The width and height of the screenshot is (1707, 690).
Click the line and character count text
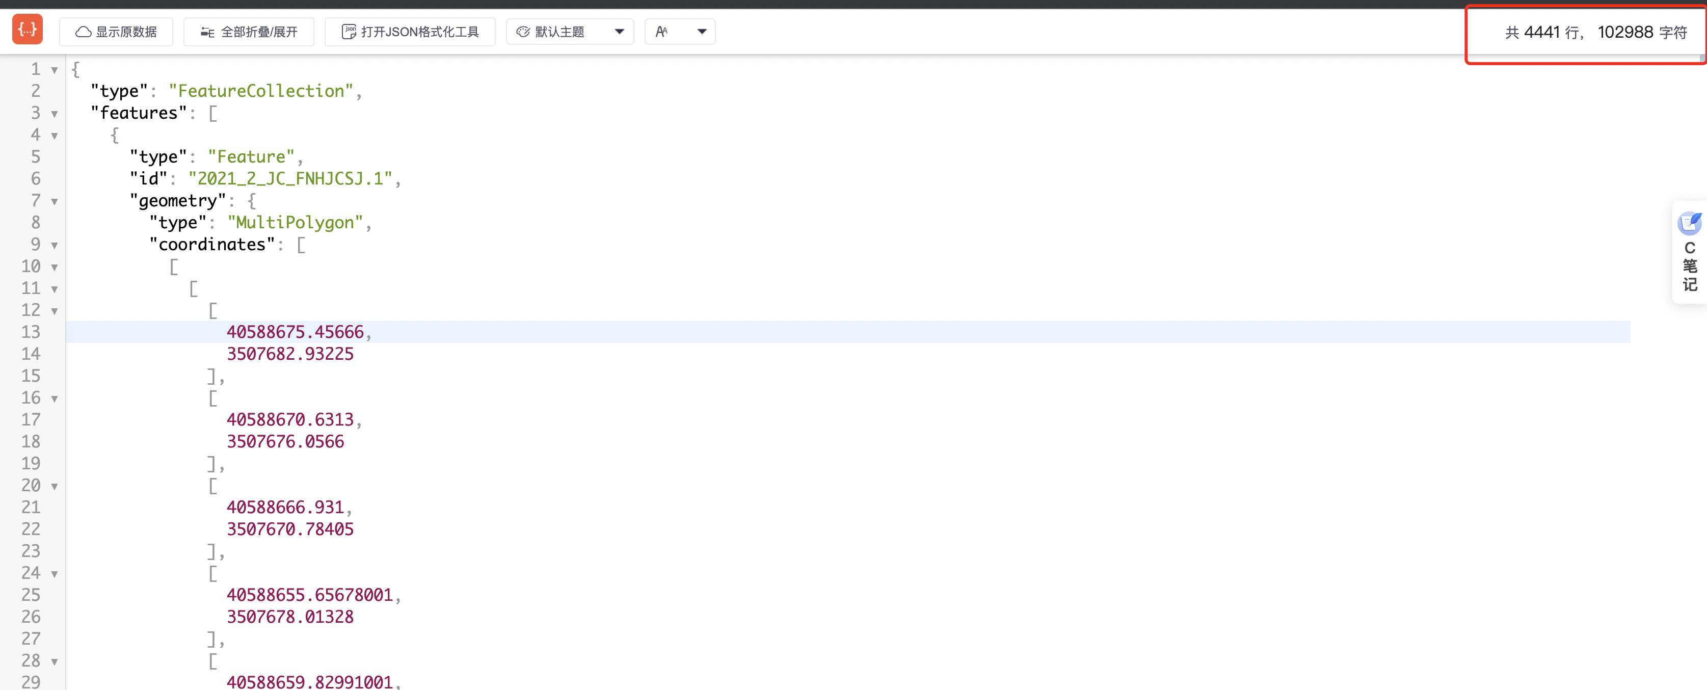tap(1595, 33)
